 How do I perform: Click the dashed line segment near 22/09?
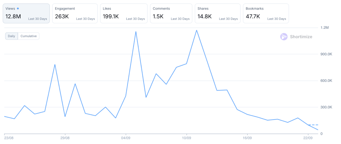[313, 125]
